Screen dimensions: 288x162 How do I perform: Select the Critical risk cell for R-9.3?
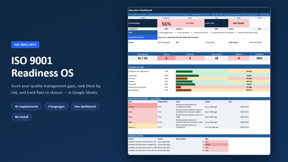coord(143,106)
